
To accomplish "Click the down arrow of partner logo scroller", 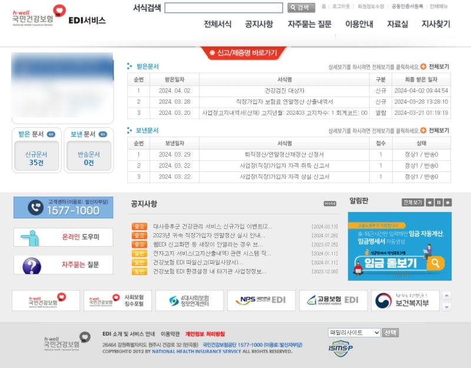I will pos(447,307).
